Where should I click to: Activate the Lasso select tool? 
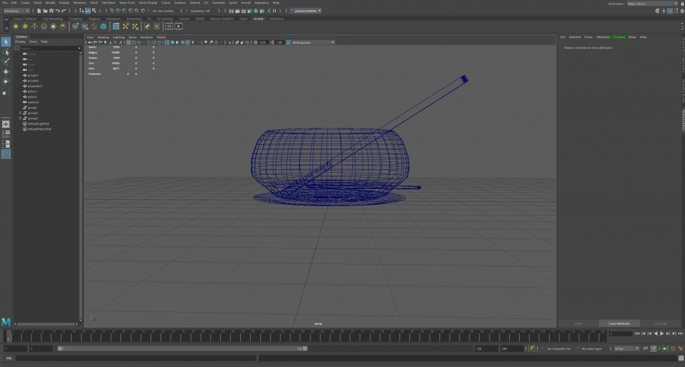coord(6,52)
